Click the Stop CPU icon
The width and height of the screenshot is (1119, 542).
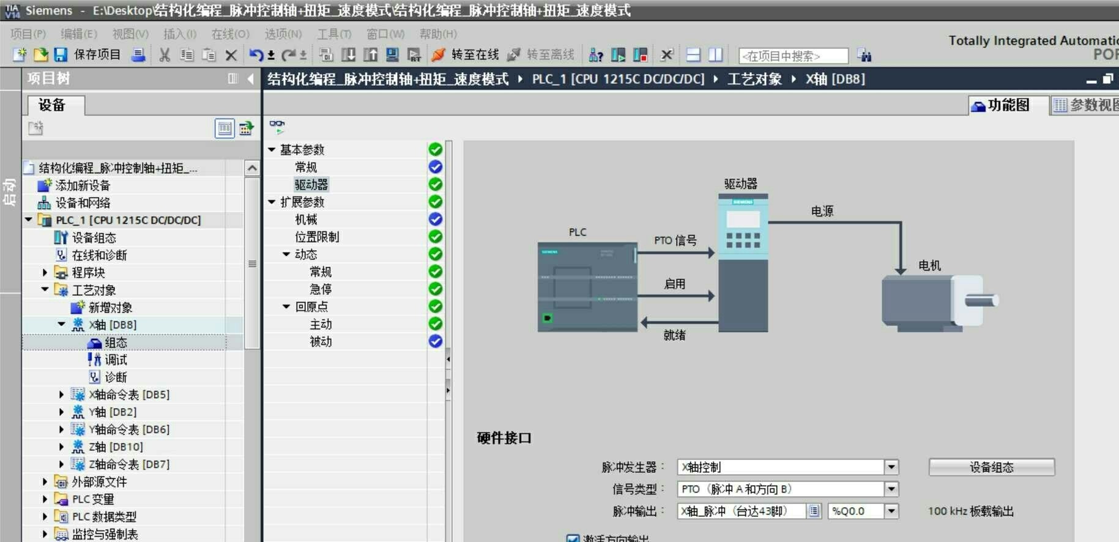pyautogui.click(x=640, y=55)
